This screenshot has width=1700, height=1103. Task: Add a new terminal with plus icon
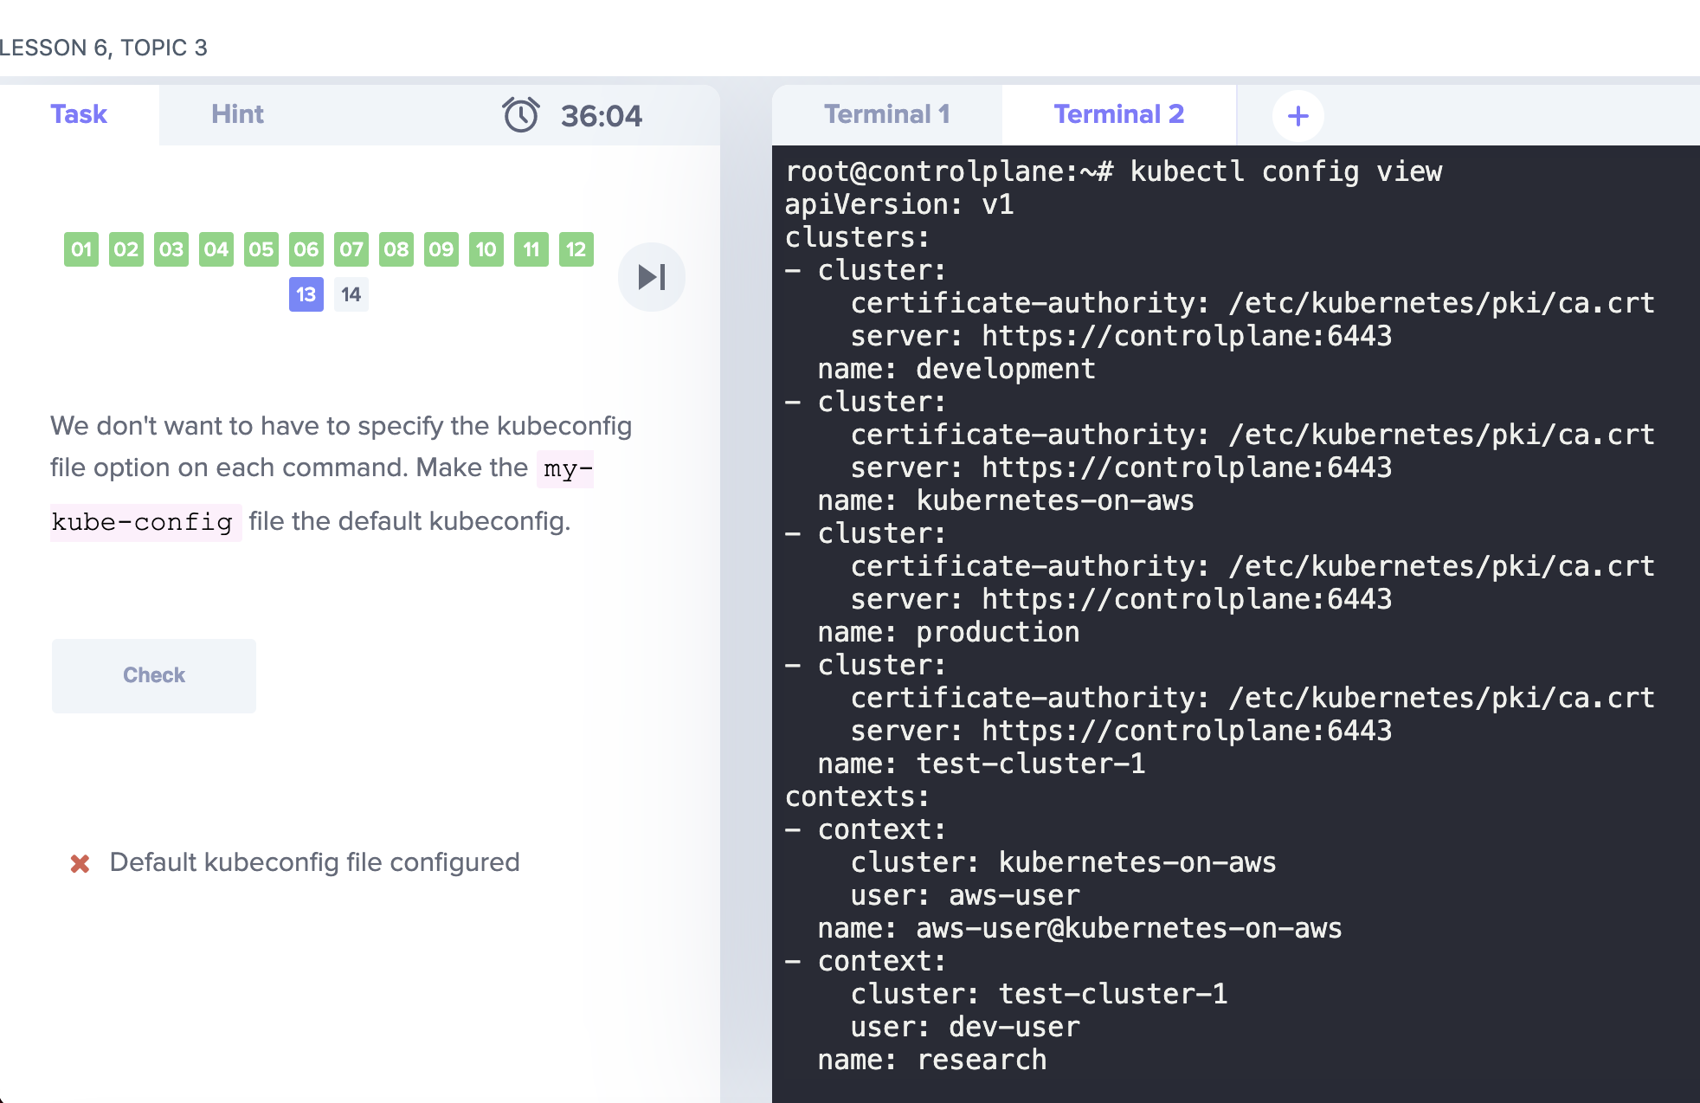1298,116
